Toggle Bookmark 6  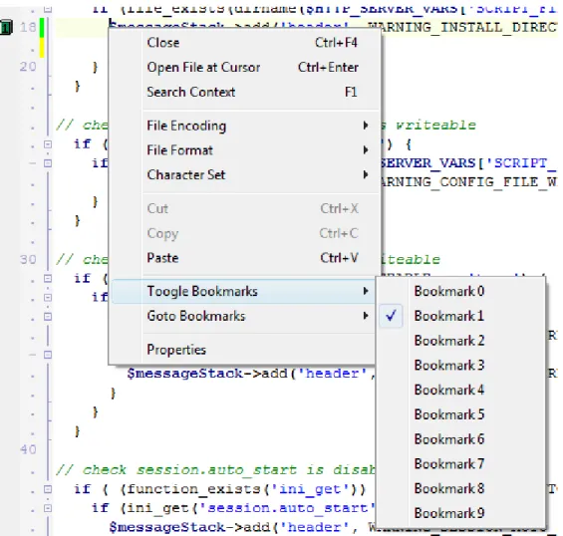[x=461, y=439]
